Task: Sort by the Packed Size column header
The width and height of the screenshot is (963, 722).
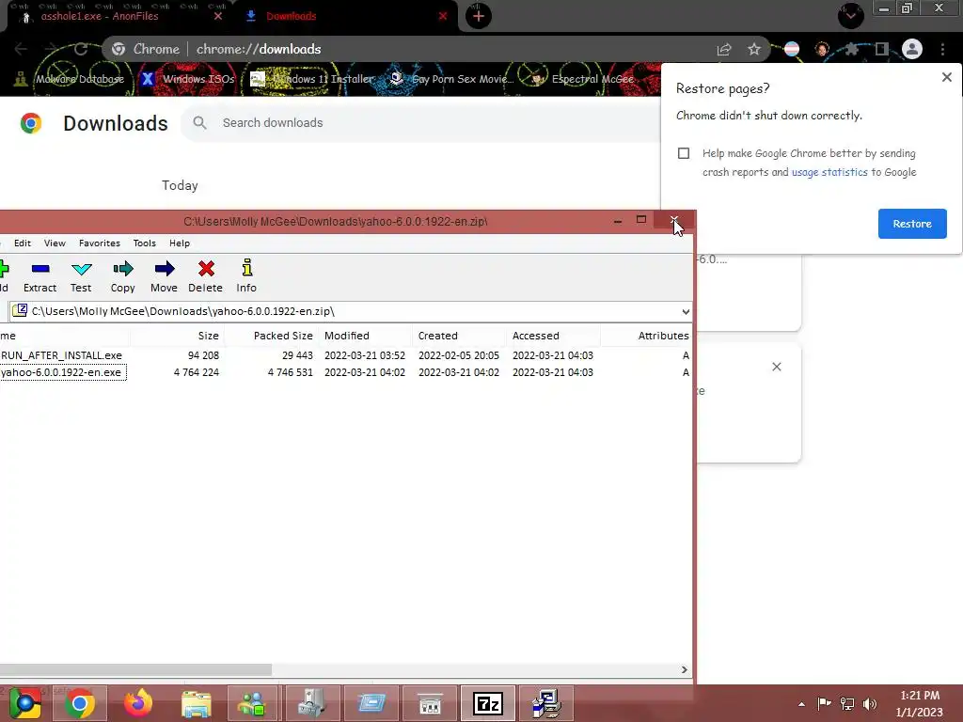Action: click(x=271, y=336)
